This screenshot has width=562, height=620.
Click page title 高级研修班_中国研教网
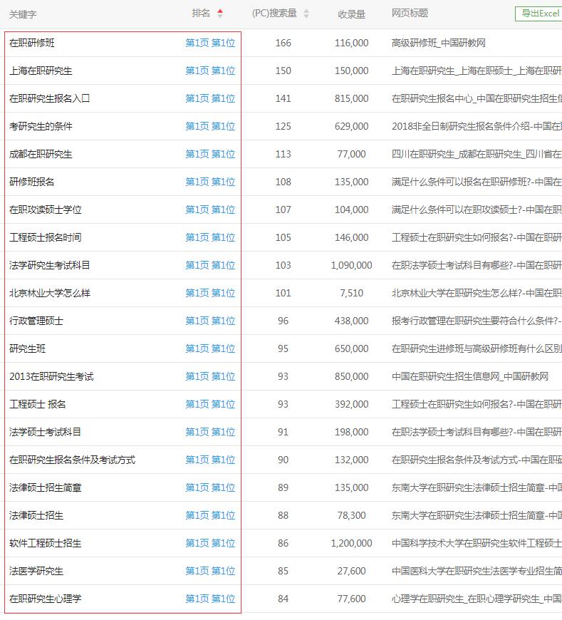438,43
